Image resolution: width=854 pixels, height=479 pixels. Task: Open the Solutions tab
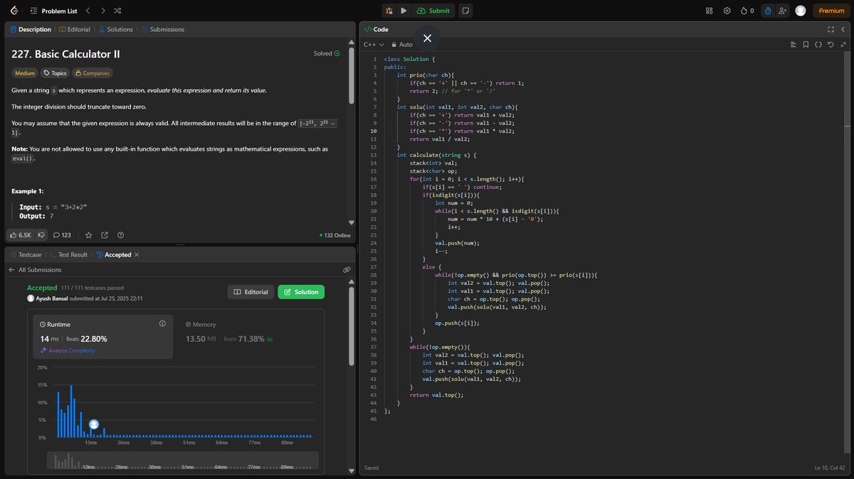pyautogui.click(x=116, y=29)
